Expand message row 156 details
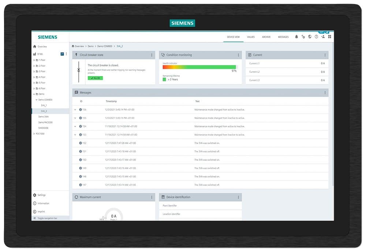 (x=75, y=110)
